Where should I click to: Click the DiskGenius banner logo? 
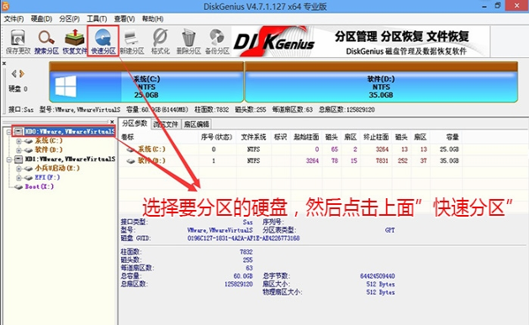273,42
